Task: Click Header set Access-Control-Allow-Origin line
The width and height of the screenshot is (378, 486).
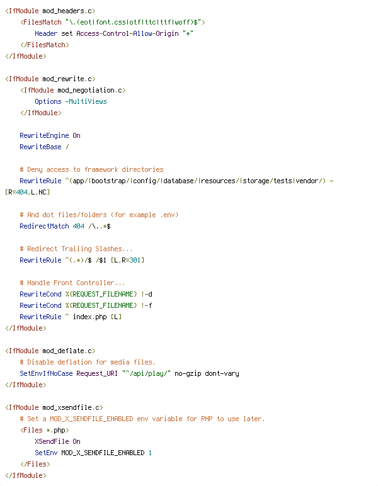Action: [x=114, y=33]
